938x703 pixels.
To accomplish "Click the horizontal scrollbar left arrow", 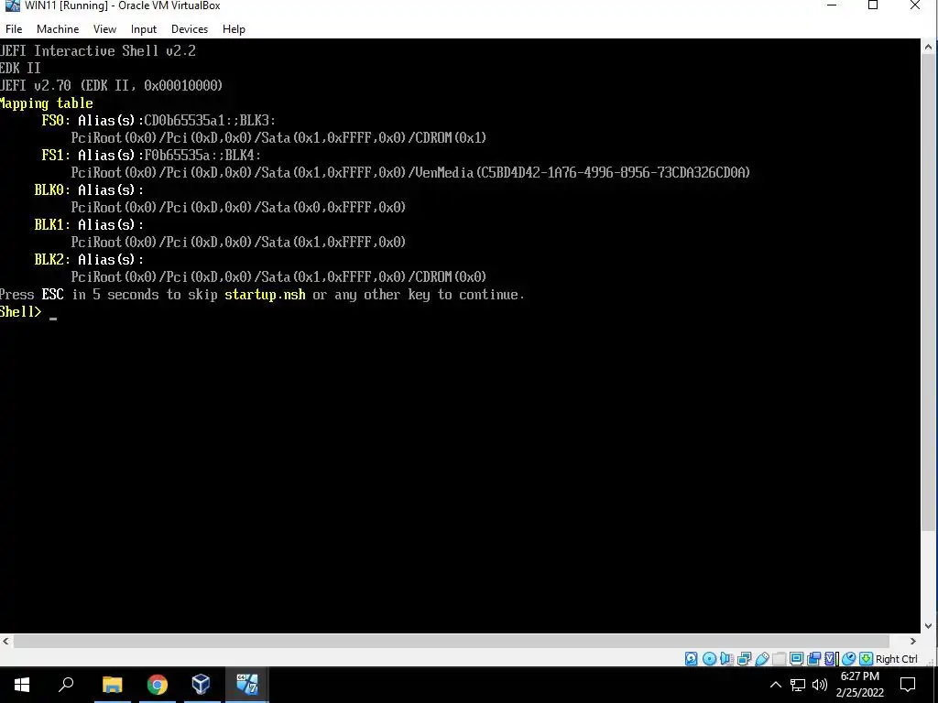I will pos(6,641).
